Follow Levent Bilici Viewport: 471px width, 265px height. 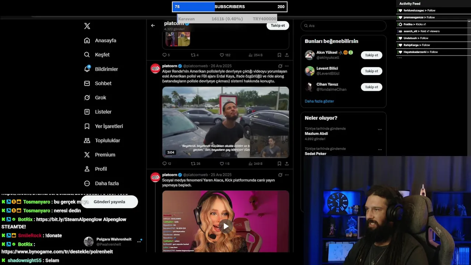tap(371, 71)
